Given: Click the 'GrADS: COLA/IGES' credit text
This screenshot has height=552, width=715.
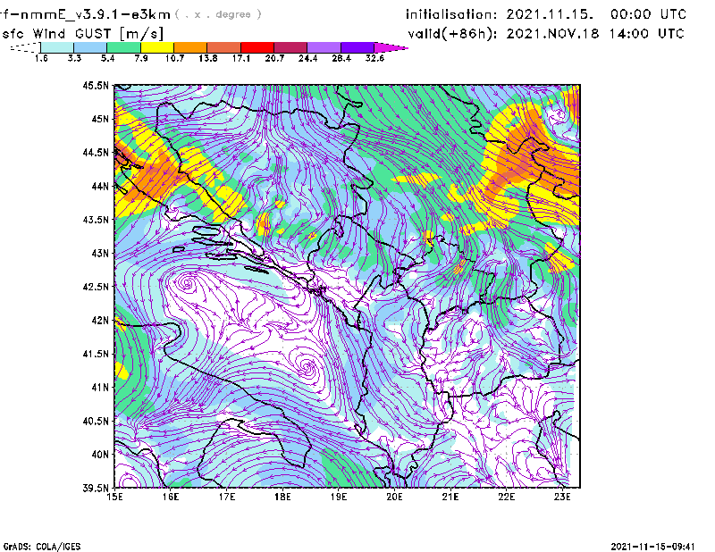Looking at the screenshot, I should pos(42,547).
